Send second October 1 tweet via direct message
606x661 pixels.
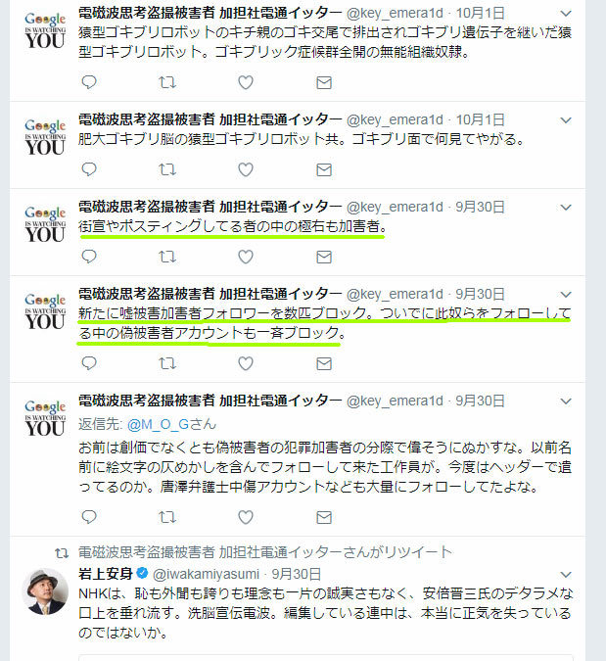(324, 169)
